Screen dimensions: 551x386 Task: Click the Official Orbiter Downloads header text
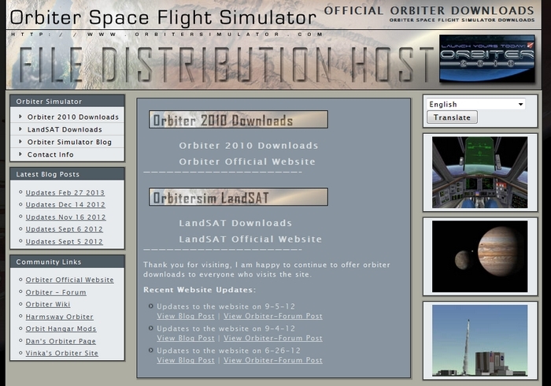[429, 10]
